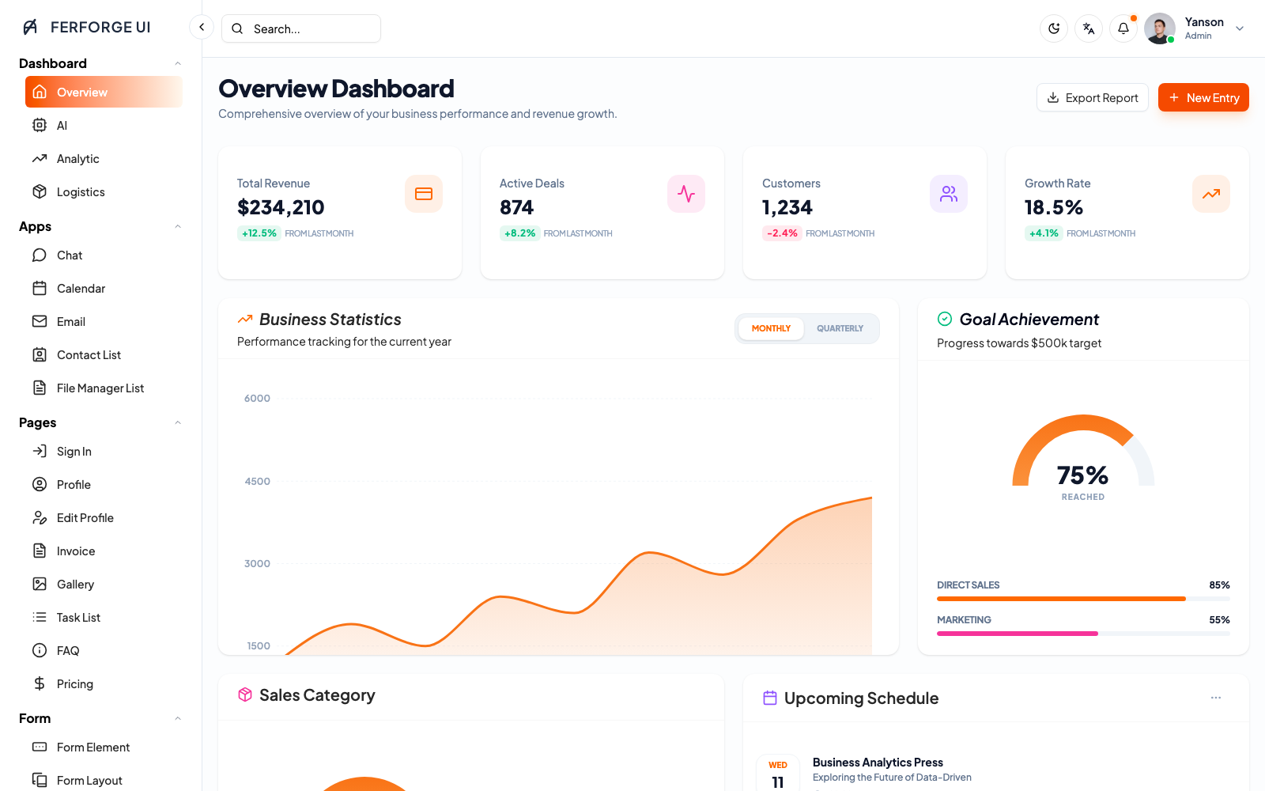
Task: Switch chart to Monthly view
Action: pyautogui.click(x=771, y=328)
